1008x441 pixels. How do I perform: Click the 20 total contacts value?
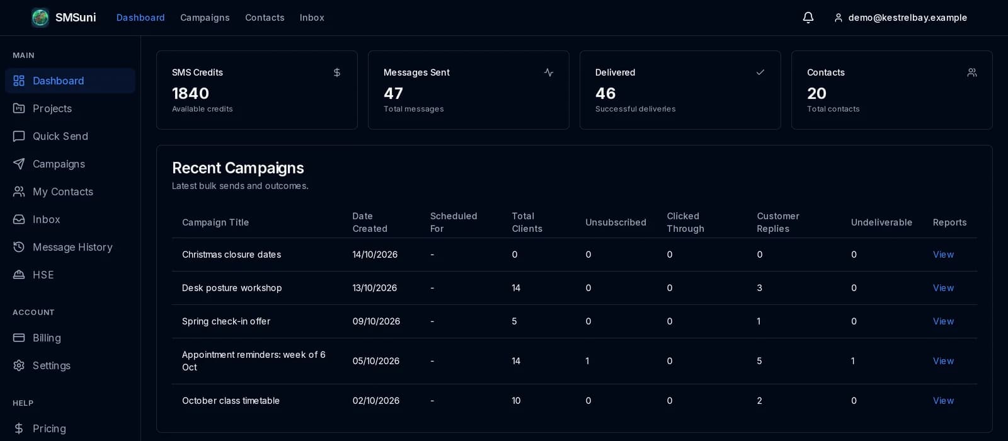pyautogui.click(x=816, y=93)
